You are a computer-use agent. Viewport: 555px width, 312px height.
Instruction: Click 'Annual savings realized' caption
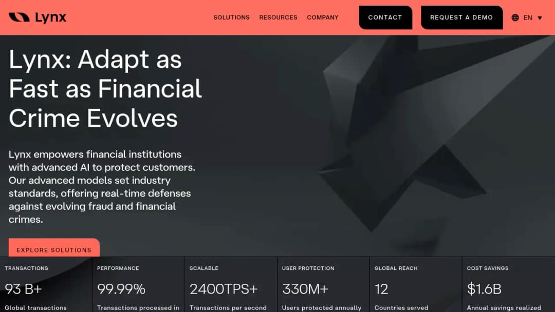(x=504, y=308)
